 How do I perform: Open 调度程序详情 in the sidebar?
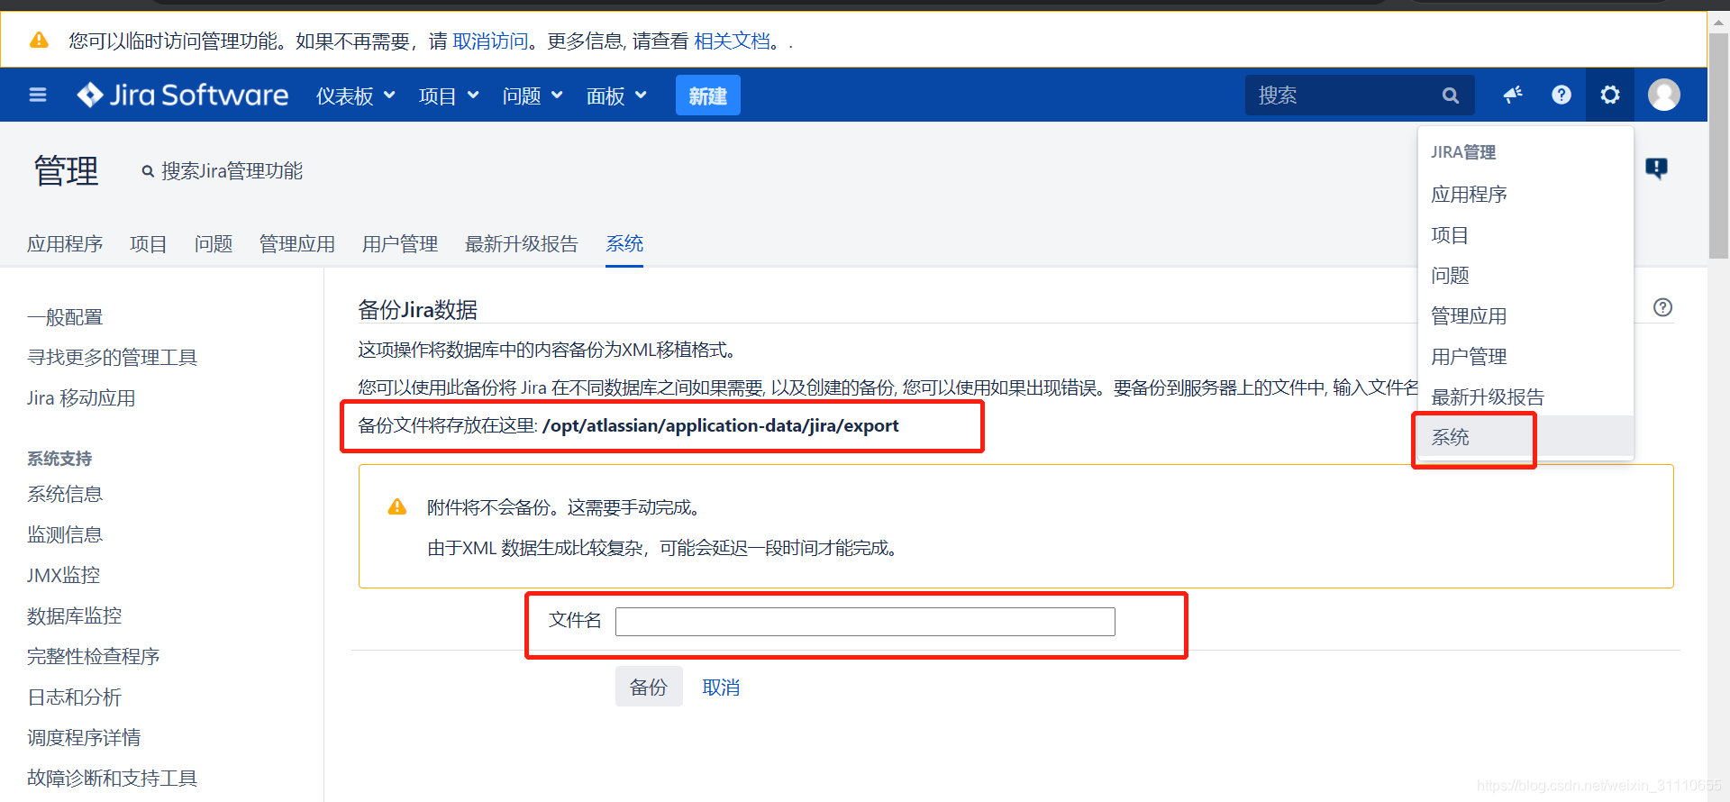tap(84, 737)
